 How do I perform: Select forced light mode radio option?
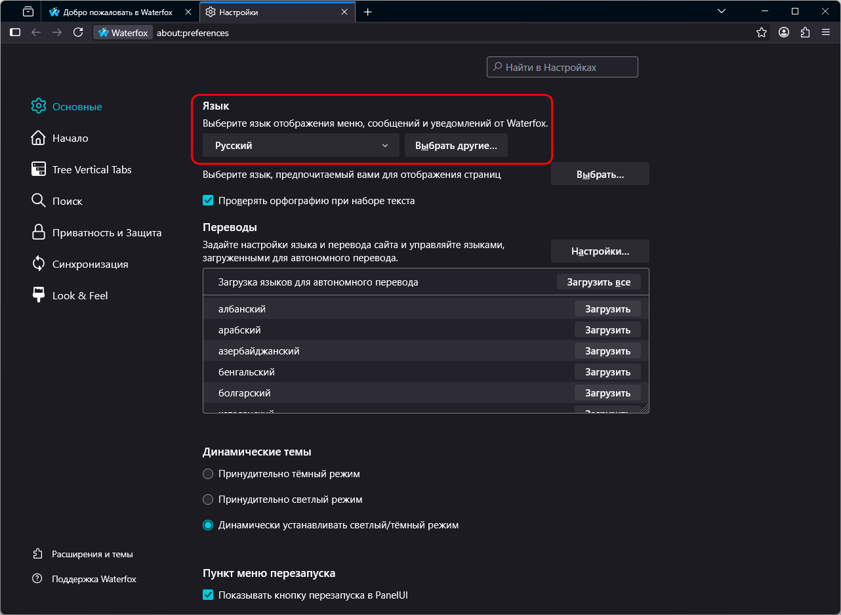208,499
